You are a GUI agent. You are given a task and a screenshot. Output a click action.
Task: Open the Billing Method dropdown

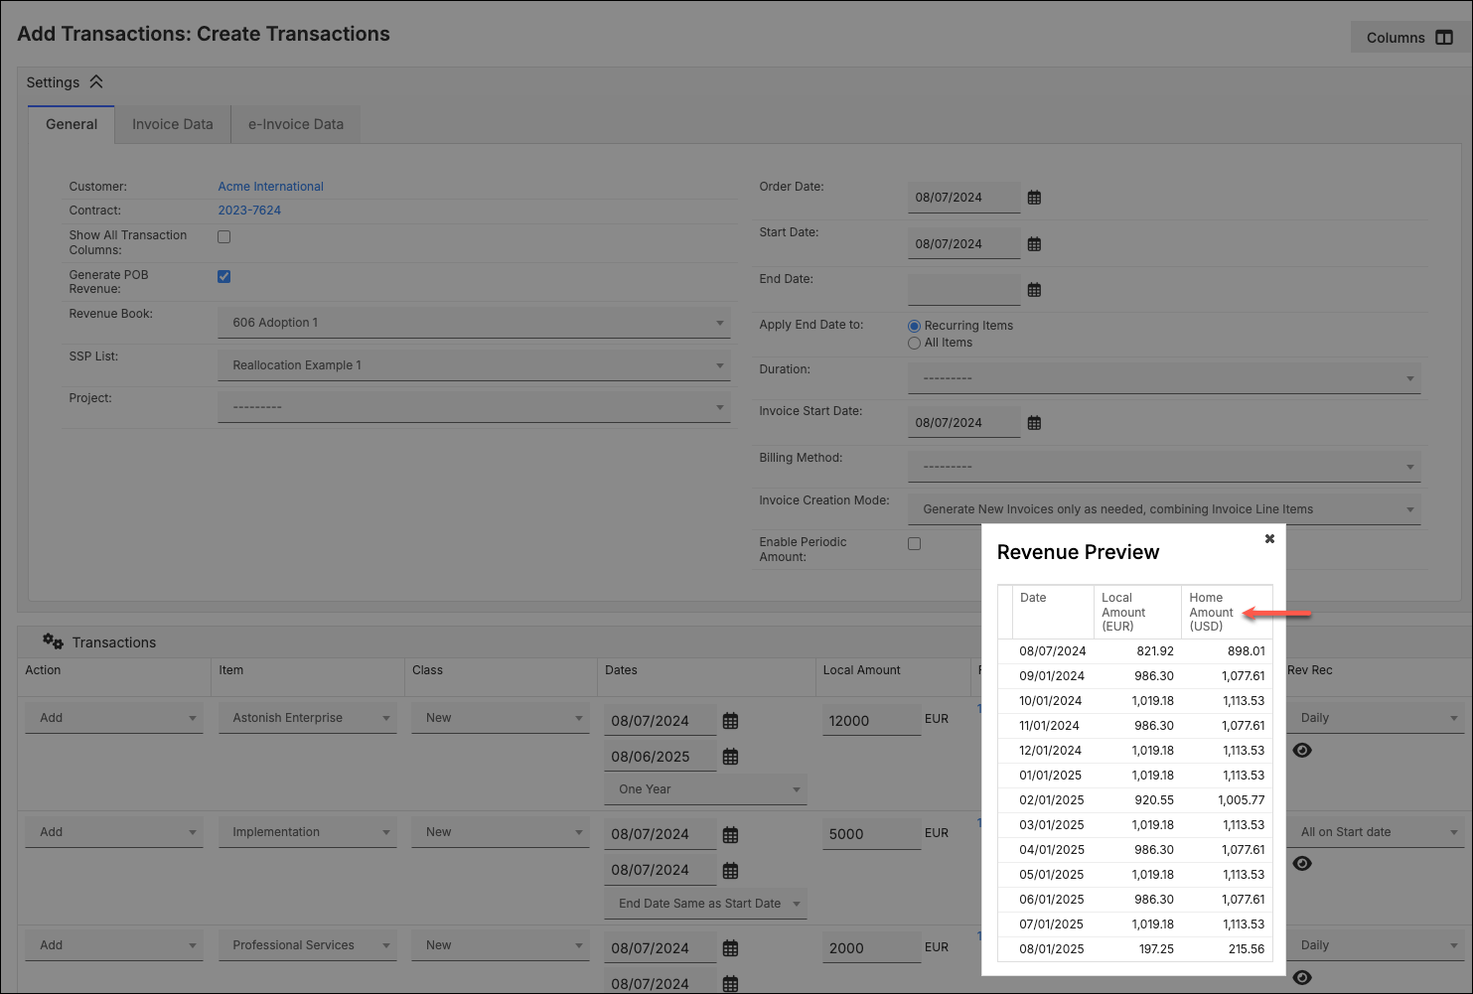coord(1164,467)
